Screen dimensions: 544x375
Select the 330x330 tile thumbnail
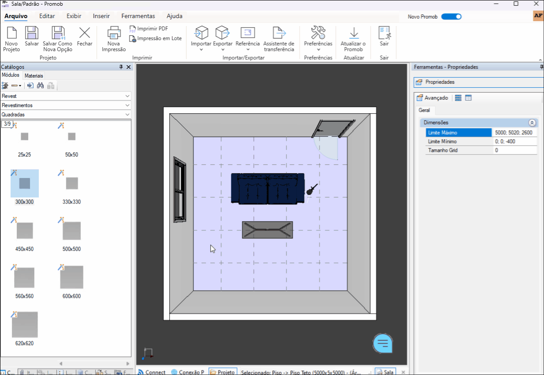(x=71, y=183)
